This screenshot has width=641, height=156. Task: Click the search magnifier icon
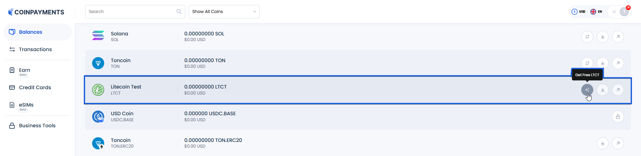coord(179,12)
